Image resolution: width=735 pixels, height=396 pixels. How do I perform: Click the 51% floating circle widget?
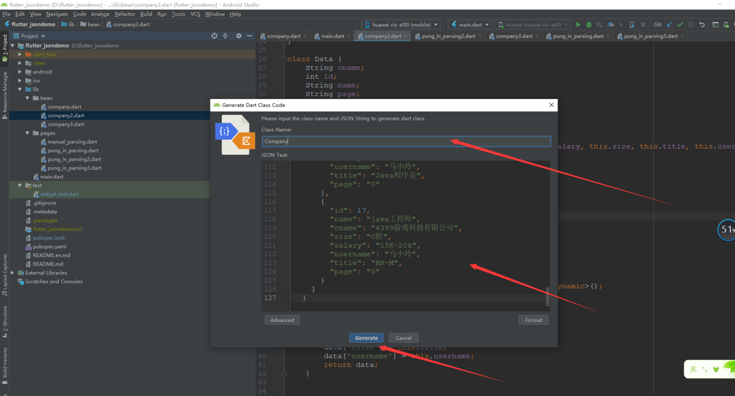726,230
